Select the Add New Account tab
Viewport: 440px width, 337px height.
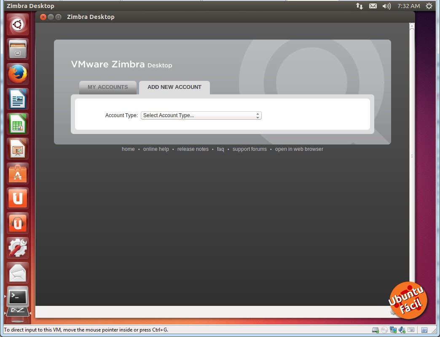pos(174,87)
